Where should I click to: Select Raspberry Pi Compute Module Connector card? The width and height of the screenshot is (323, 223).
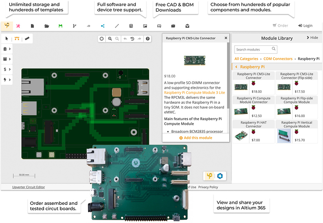point(254,108)
